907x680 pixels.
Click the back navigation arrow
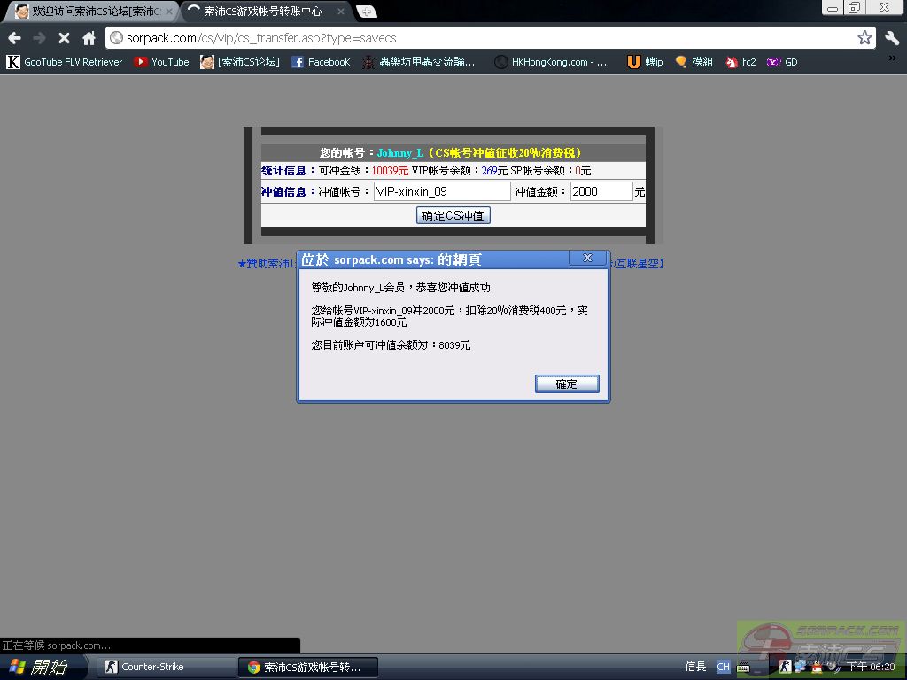(14, 38)
